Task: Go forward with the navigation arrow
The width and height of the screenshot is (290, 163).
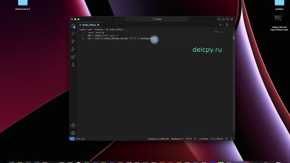Action: (122, 19)
